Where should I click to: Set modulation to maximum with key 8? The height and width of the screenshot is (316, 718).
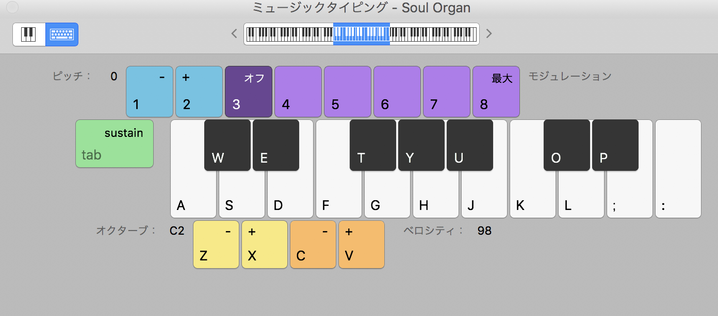point(496,92)
